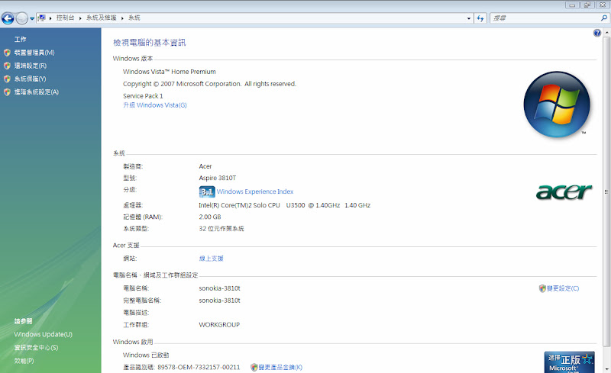Click shield icon beside 變更產品金鑰(K)
Viewport: 611px width, 373px height.
254,367
